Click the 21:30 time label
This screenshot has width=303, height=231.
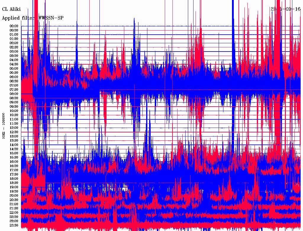tap(14, 208)
